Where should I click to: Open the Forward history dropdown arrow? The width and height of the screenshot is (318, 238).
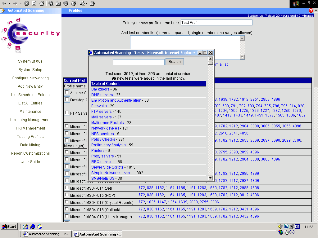coord(21,3)
